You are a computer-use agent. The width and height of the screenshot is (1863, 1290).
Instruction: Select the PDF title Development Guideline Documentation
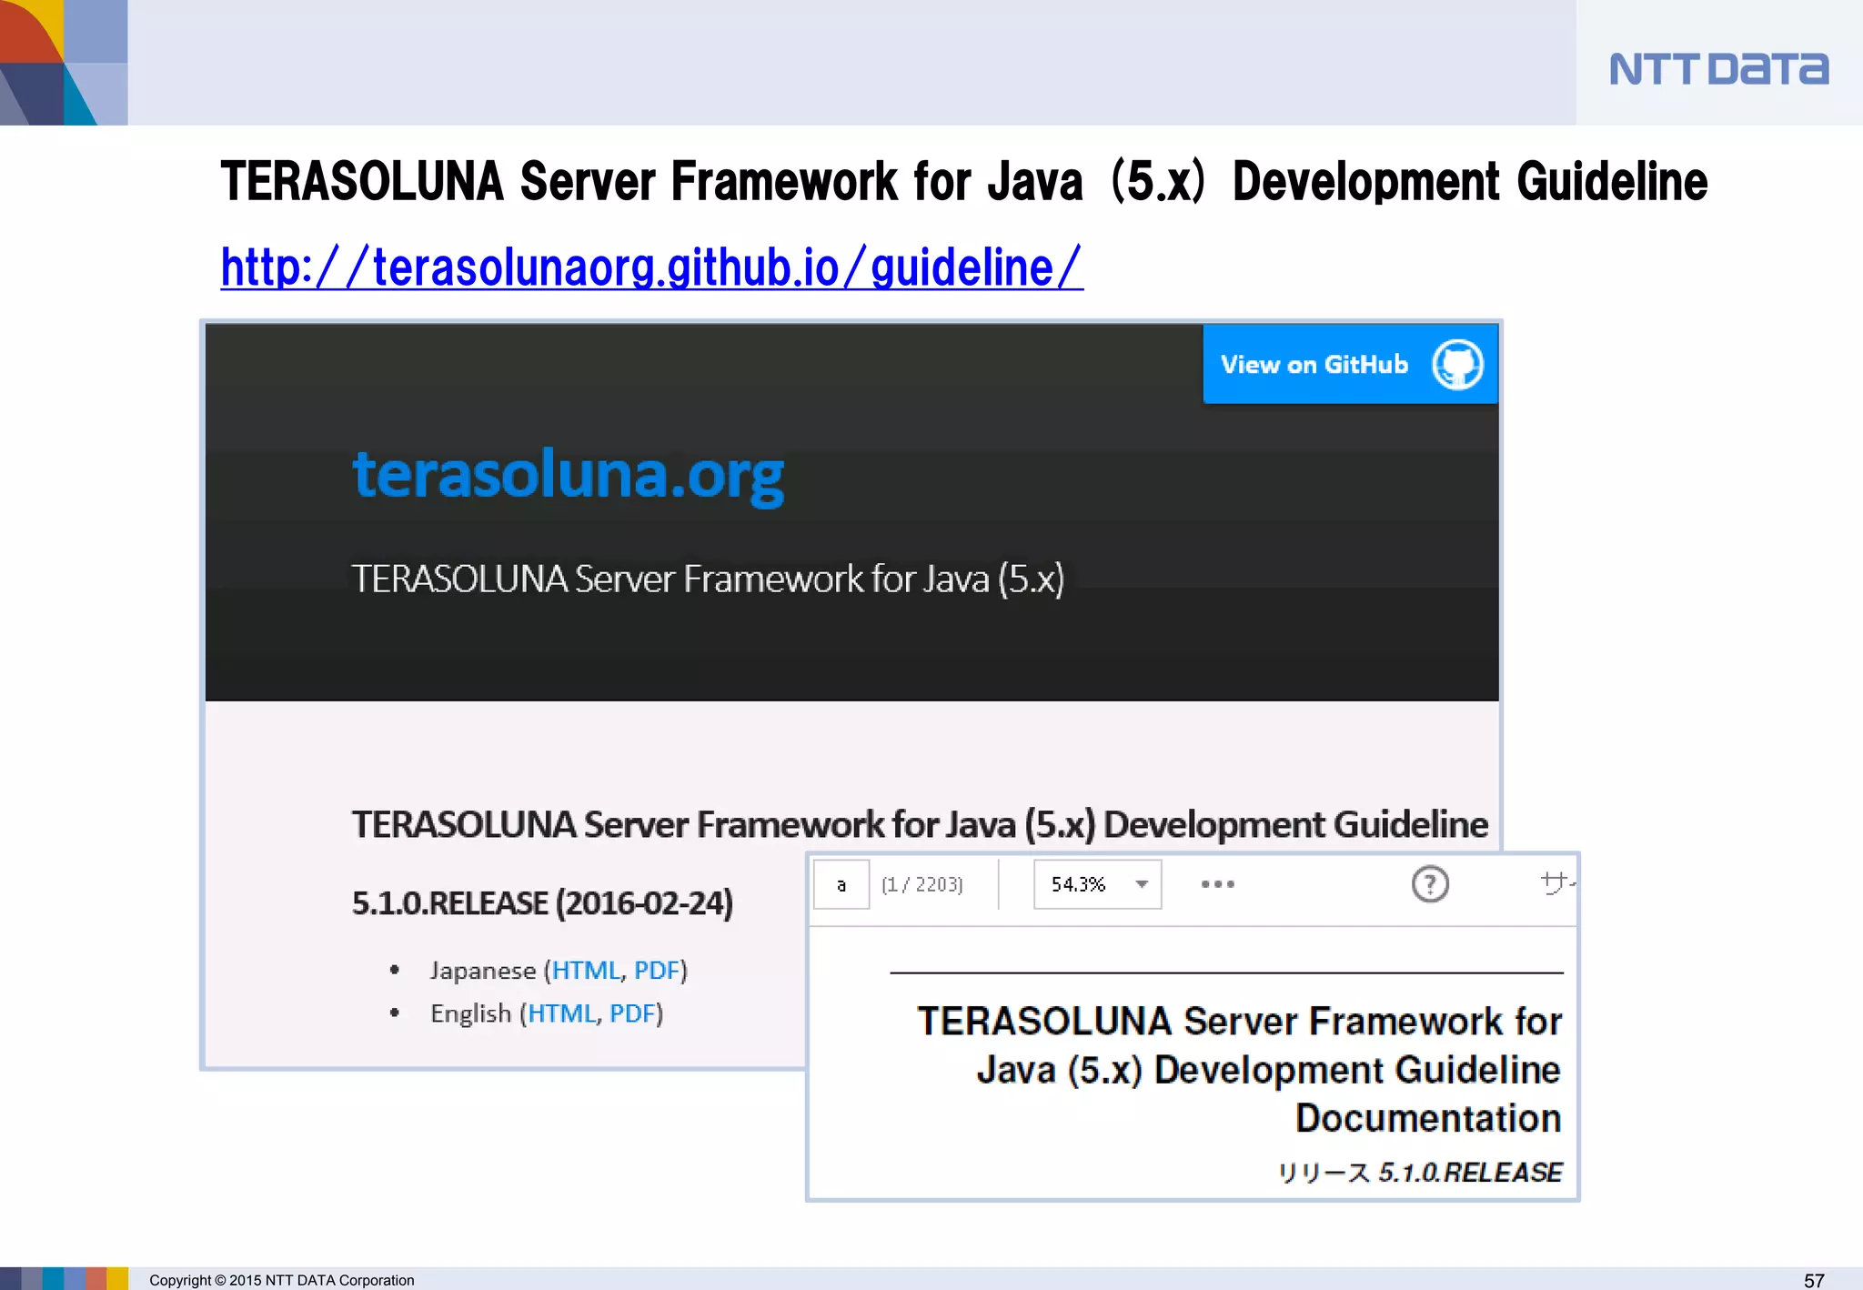click(x=1239, y=1069)
